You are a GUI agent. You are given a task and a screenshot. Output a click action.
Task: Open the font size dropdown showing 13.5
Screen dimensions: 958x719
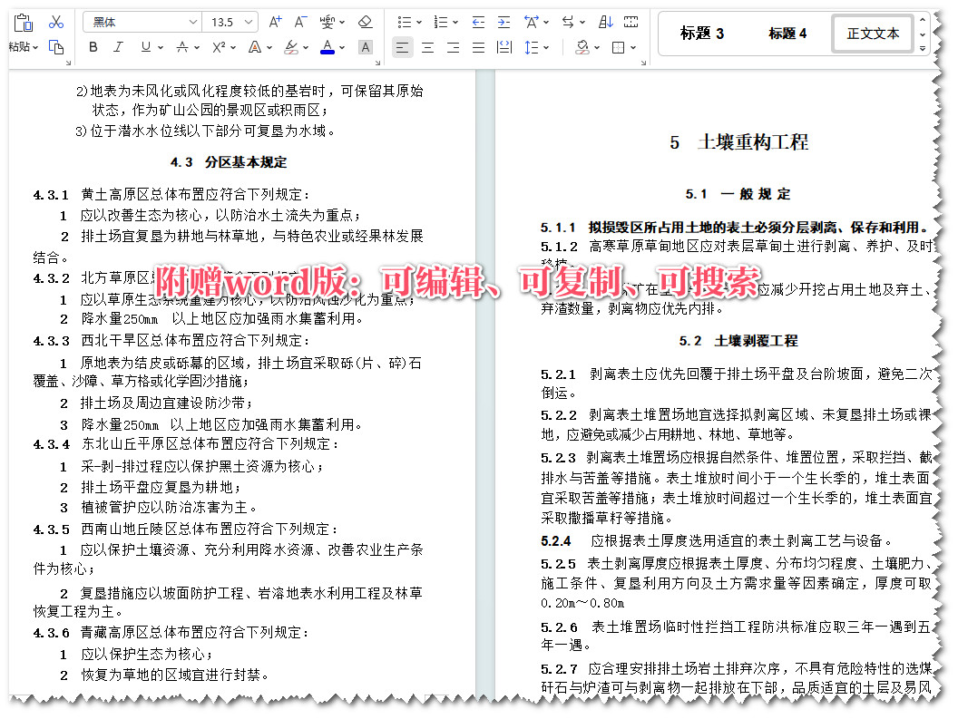pyautogui.click(x=247, y=22)
